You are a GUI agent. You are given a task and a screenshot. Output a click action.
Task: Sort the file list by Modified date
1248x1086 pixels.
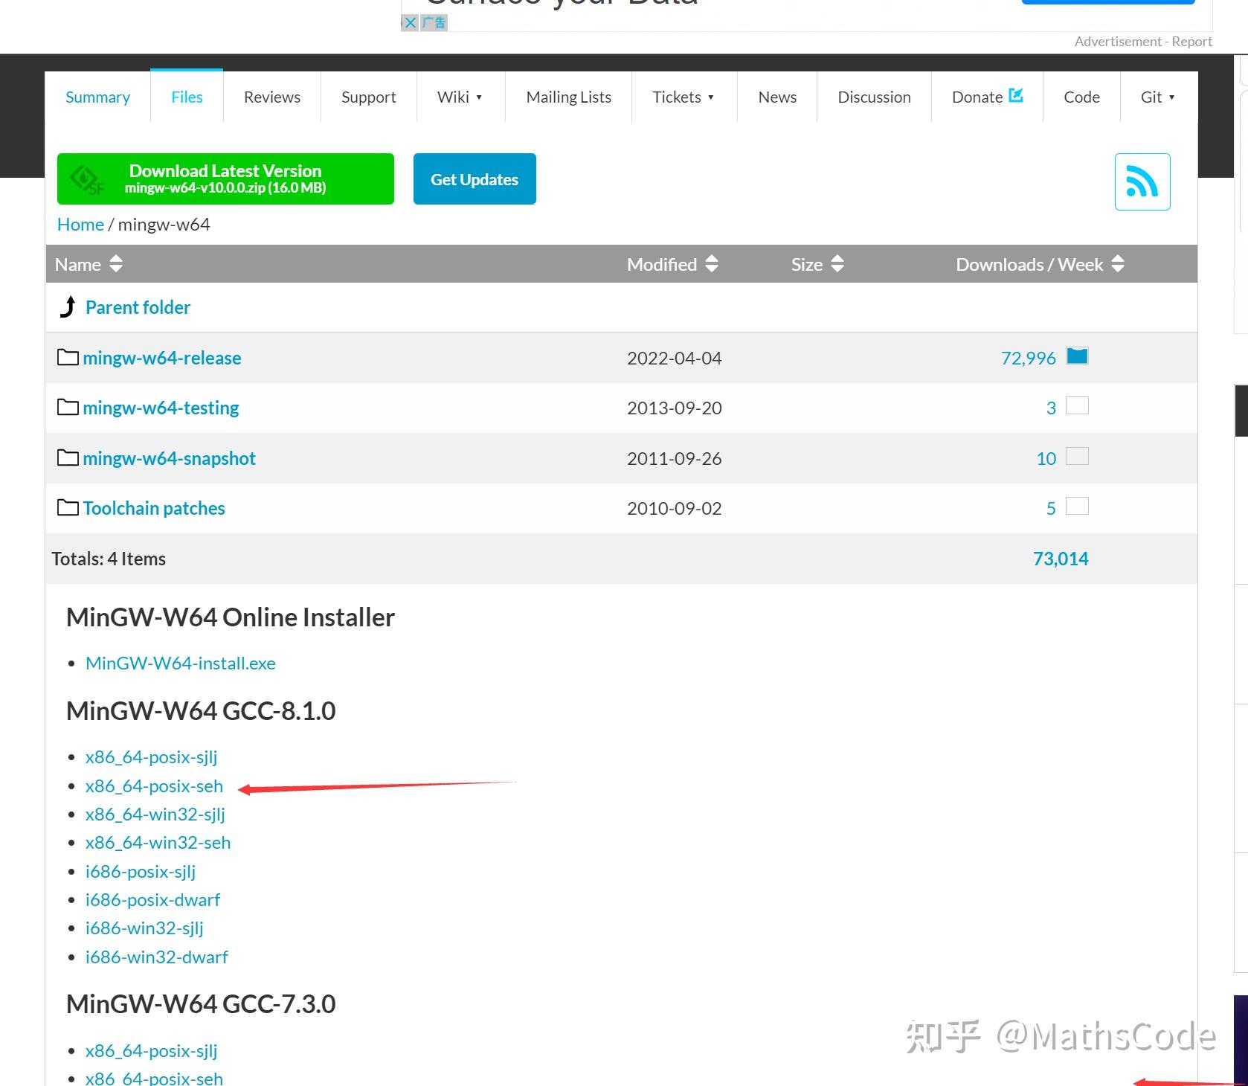(672, 264)
